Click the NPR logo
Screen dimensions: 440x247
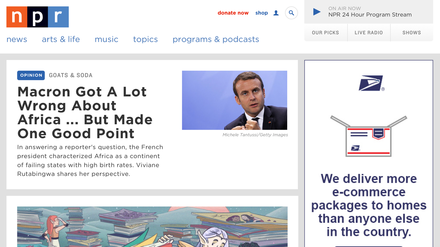[37, 17]
